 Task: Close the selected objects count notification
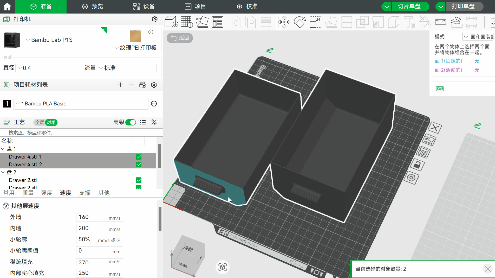[488, 269]
